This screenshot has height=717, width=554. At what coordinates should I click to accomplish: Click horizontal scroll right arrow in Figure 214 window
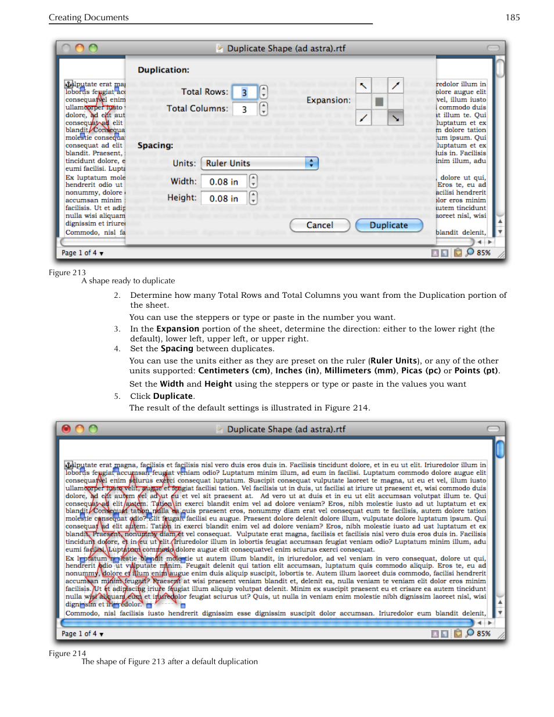coord(490,623)
